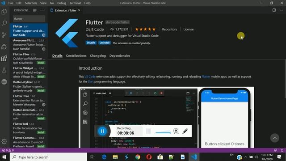Image resolution: width=286 pixels, height=161 pixels.
Task: Open the Debug view in activity bar
Action: tap(4, 47)
